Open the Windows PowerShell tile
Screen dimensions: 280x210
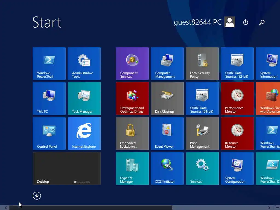[49, 63]
